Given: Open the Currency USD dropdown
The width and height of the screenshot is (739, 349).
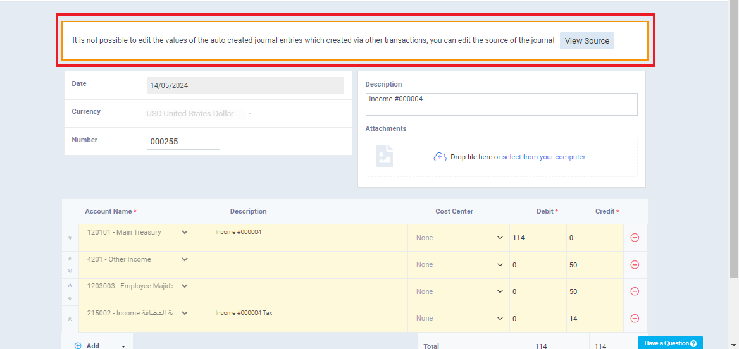Looking at the screenshot, I should [x=199, y=114].
